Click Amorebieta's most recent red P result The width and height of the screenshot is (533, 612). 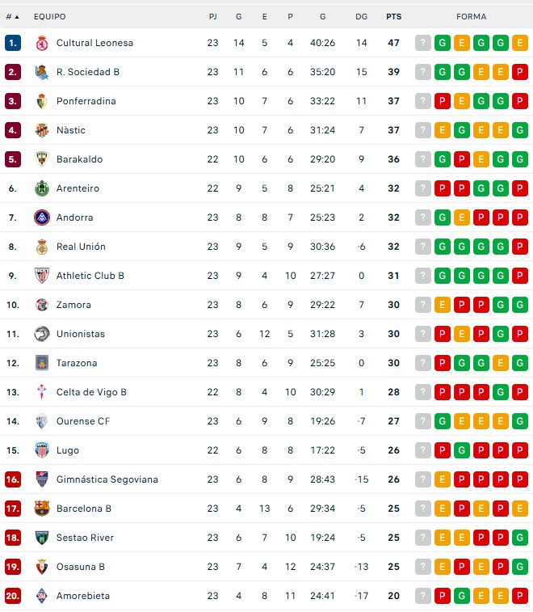[x=443, y=596]
